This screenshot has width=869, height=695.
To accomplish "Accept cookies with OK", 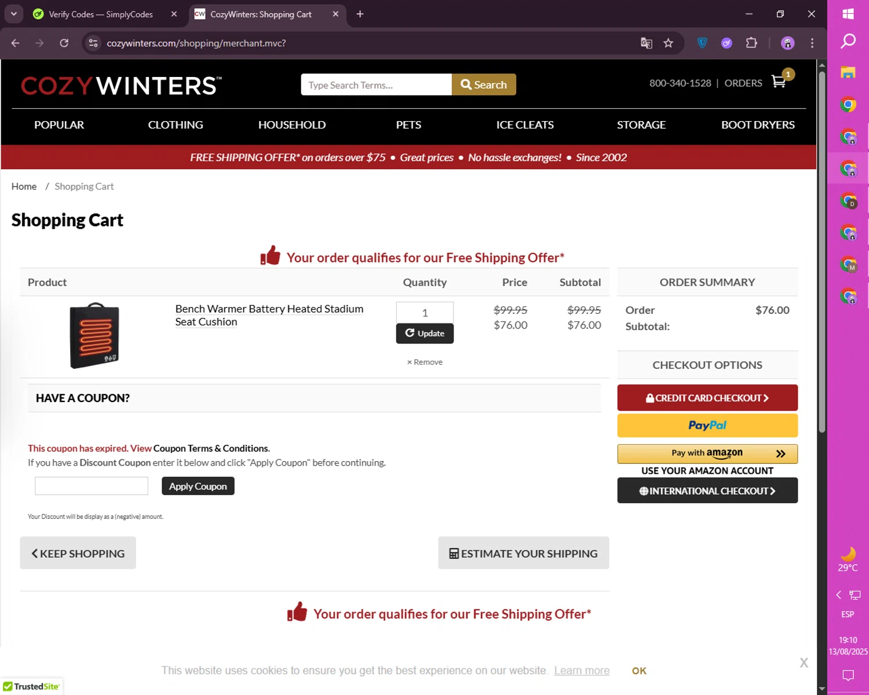I will click(x=639, y=671).
